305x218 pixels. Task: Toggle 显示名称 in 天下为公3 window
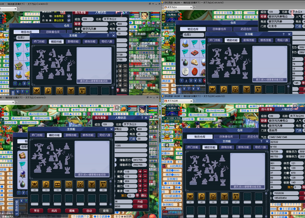17,208
